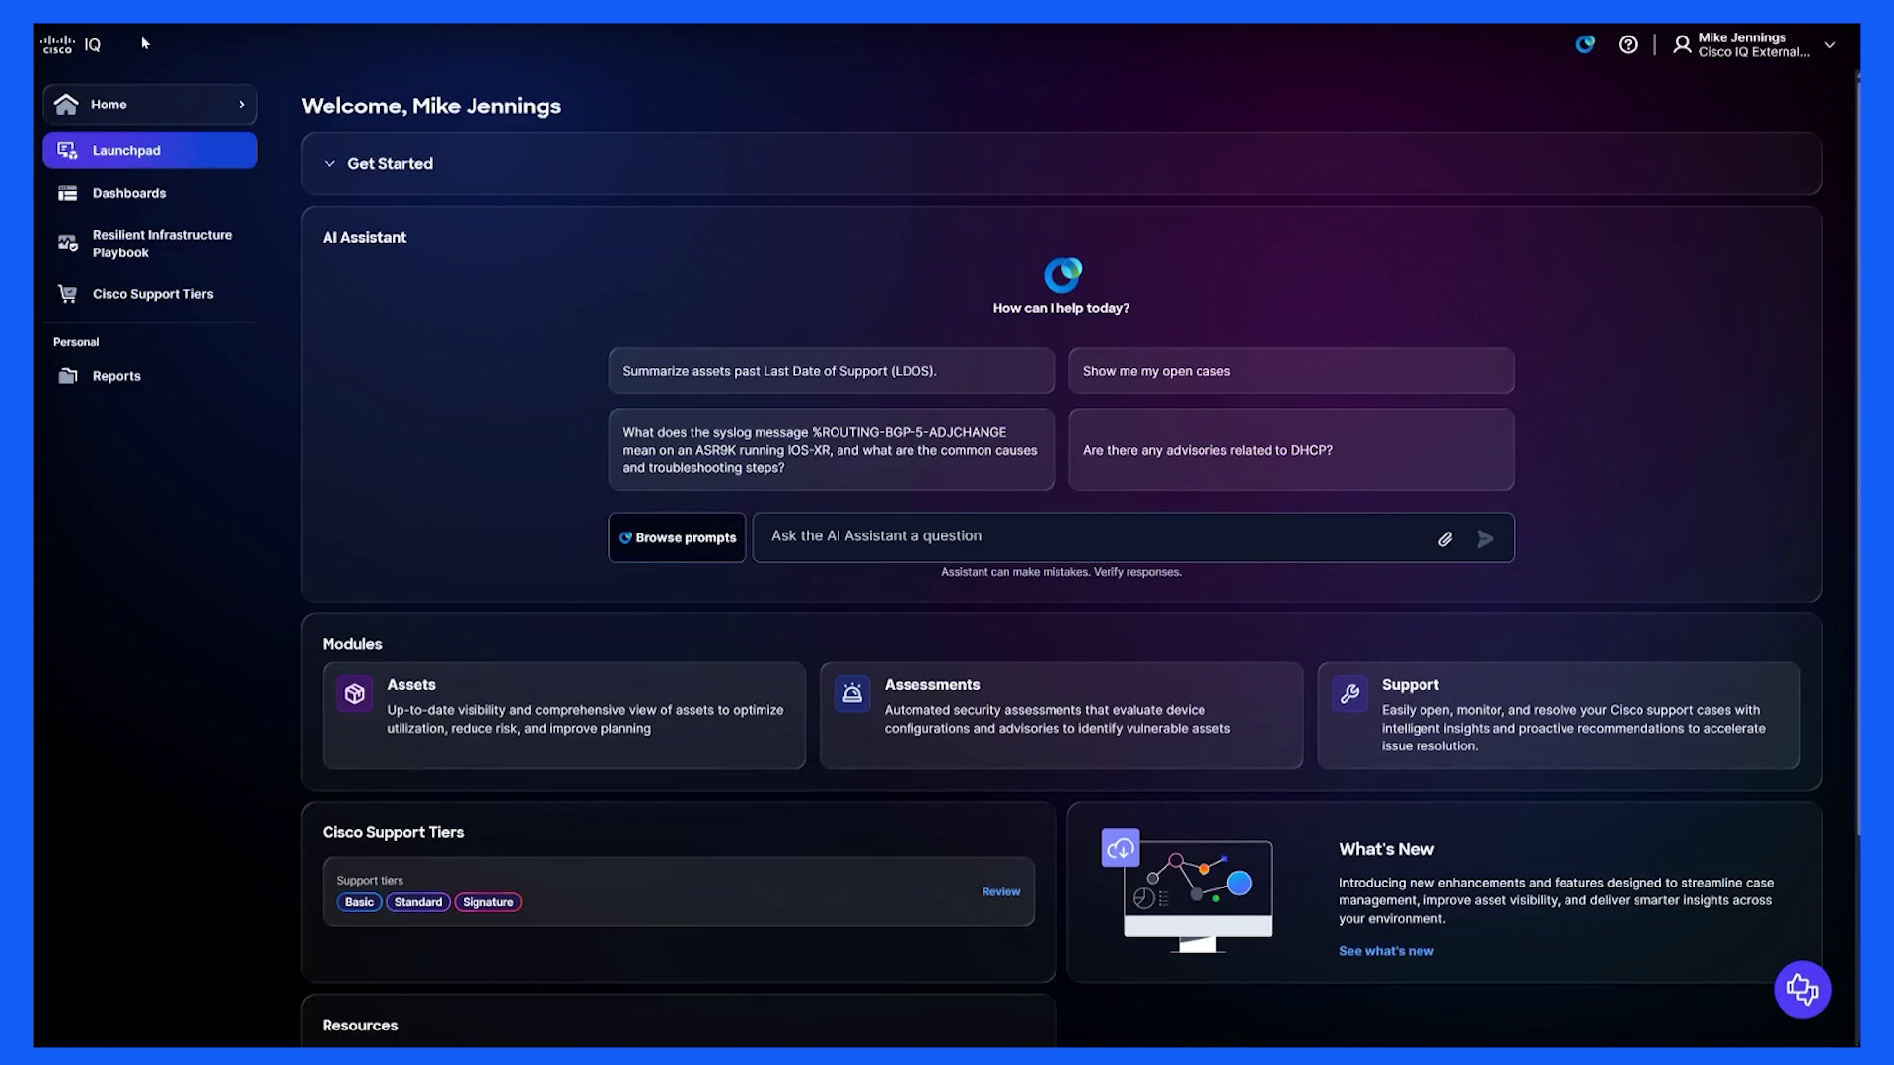Click the Cisco IQ logo
This screenshot has height=1065, width=1894.
70,45
